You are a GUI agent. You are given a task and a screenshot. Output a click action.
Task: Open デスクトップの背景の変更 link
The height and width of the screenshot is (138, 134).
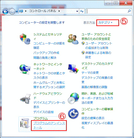pos(97,80)
